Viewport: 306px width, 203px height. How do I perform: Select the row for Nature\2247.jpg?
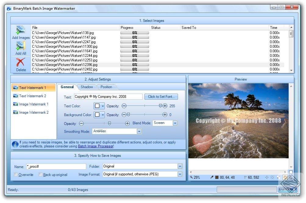coord(158,42)
